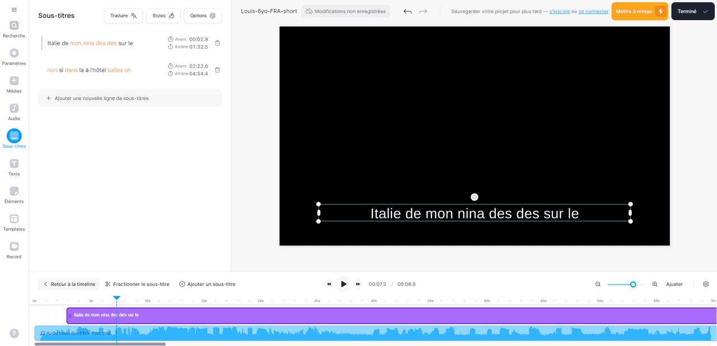
Task: Open the Paramètres panel
Action: [x=14, y=56]
